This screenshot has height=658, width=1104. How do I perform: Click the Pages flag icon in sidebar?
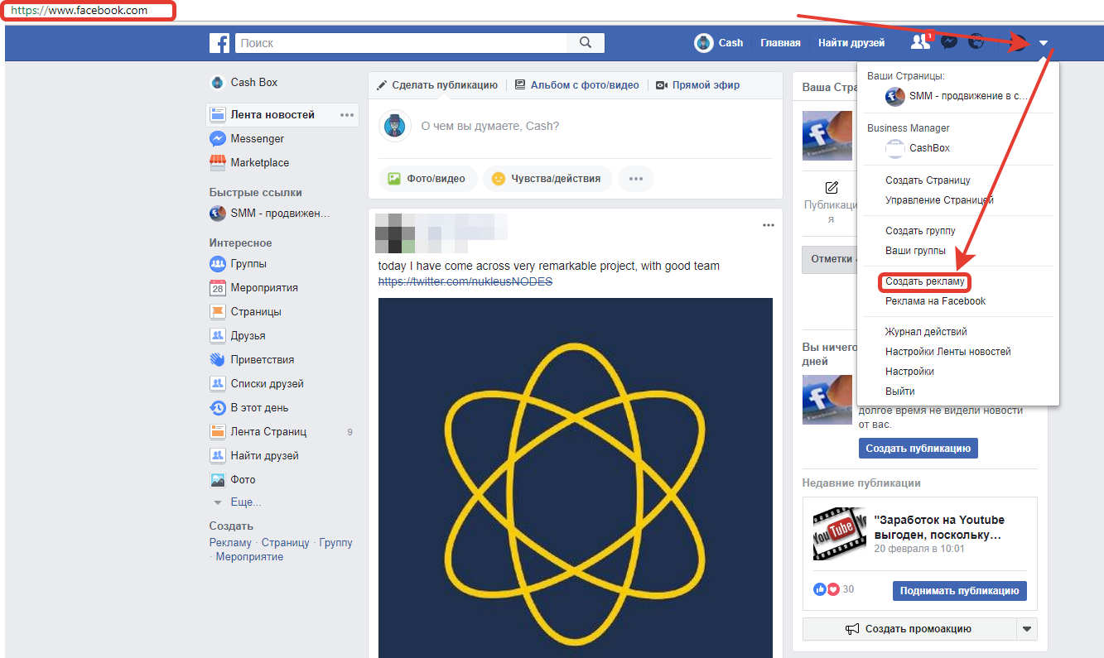[x=218, y=312]
